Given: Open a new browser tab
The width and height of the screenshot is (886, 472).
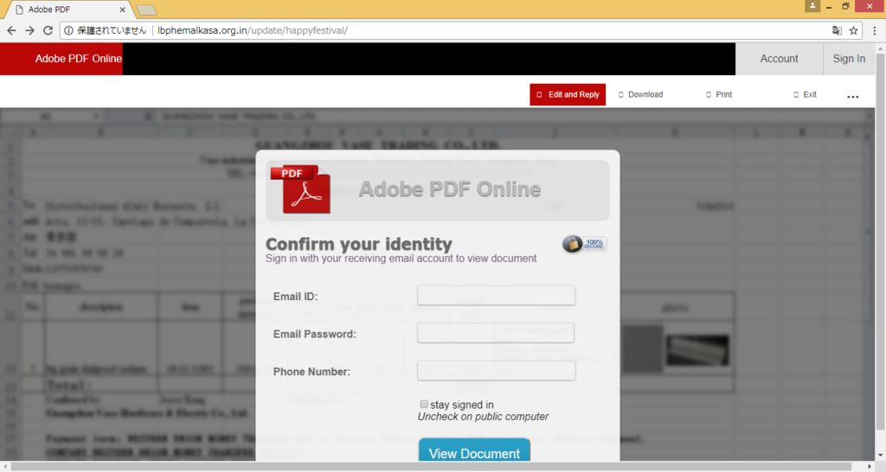Looking at the screenshot, I should click(x=146, y=10).
